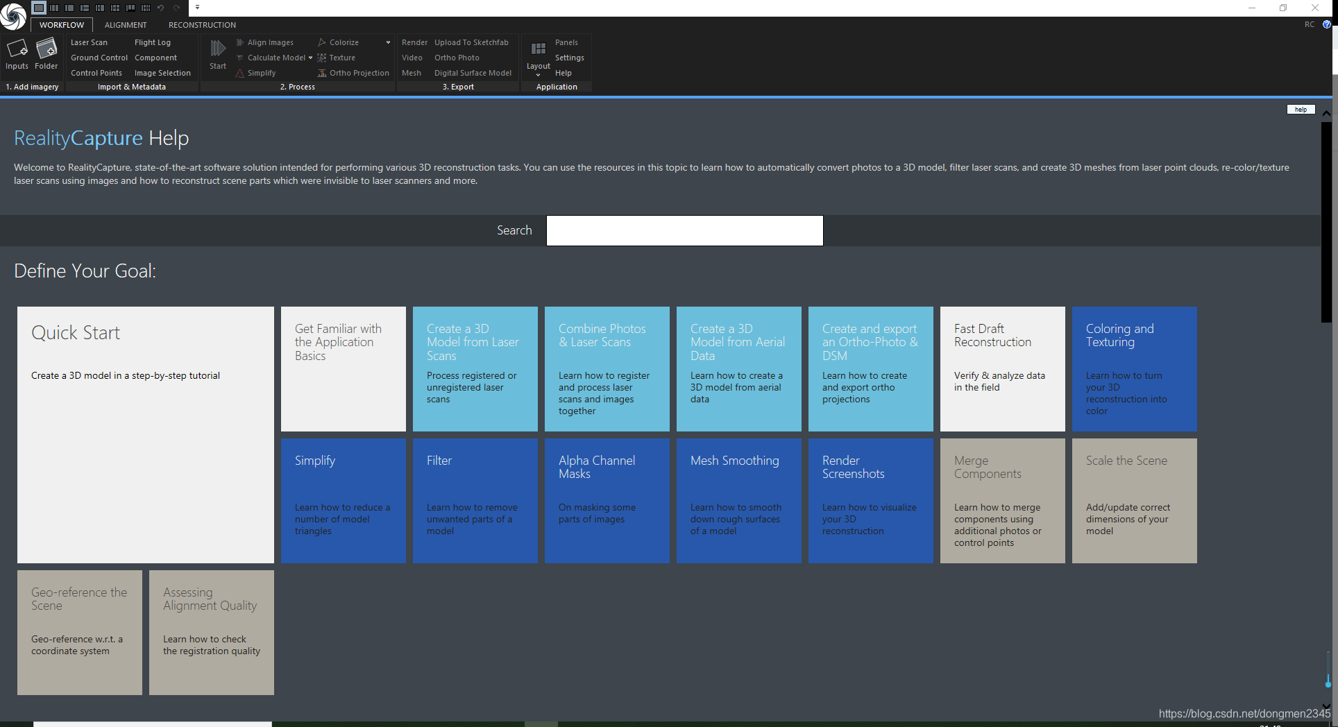The width and height of the screenshot is (1338, 727).
Task: Click the Align Images icon
Action: point(240,43)
